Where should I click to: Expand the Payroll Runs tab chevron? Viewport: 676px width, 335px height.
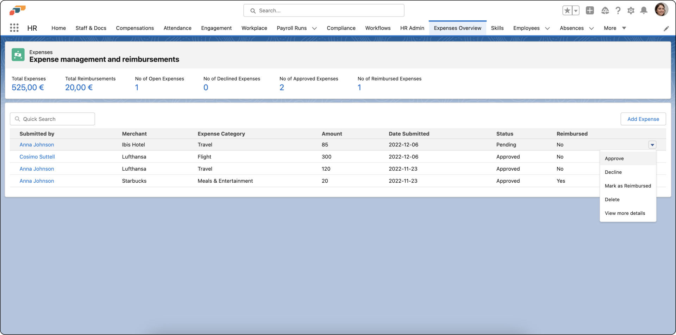(314, 28)
